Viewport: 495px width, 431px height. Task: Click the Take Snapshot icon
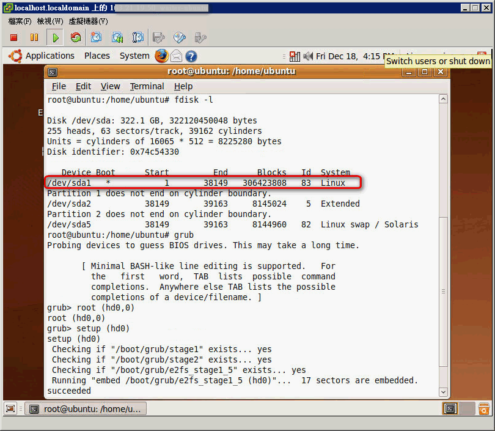pyautogui.click(x=96, y=37)
